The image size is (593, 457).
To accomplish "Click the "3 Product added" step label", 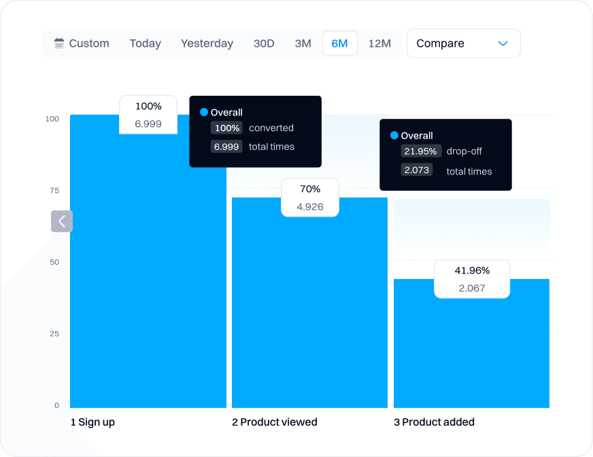I will click(x=434, y=422).
